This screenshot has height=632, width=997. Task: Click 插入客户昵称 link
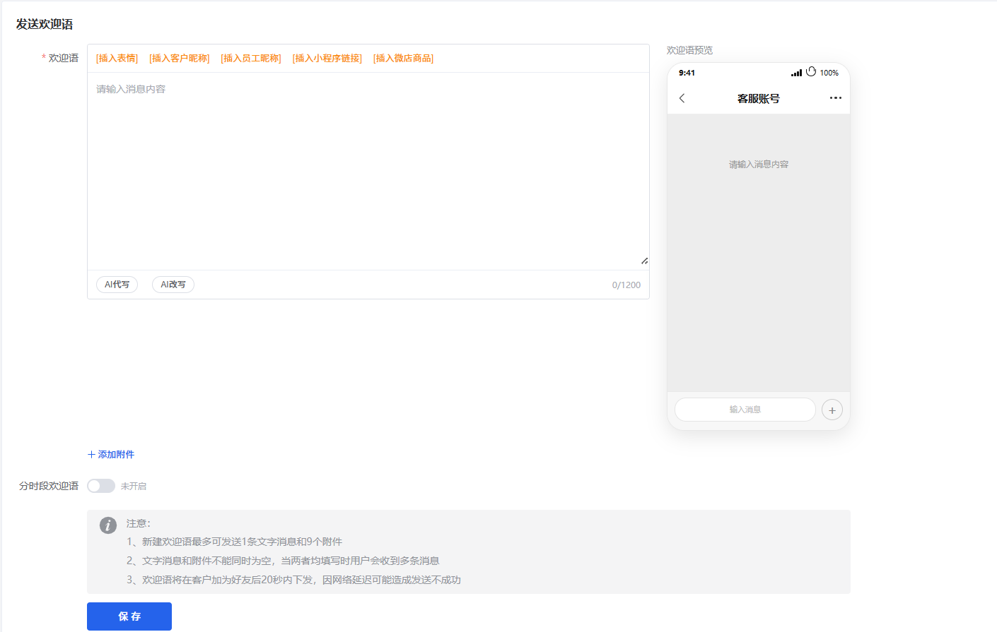[x=180, y=59]
